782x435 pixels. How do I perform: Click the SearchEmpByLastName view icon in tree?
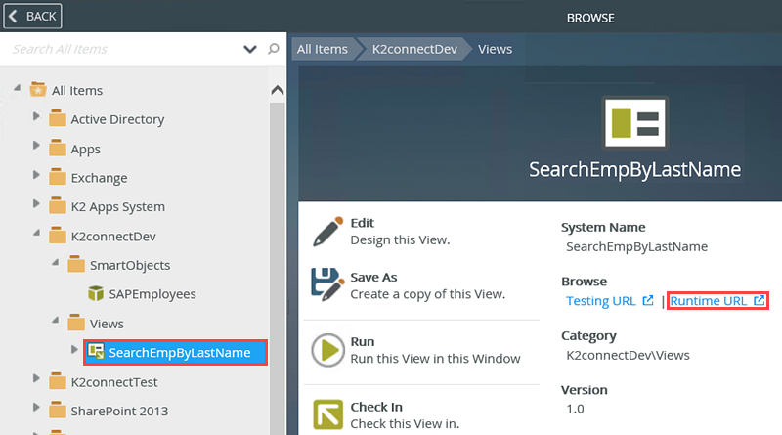coord(96,352)
